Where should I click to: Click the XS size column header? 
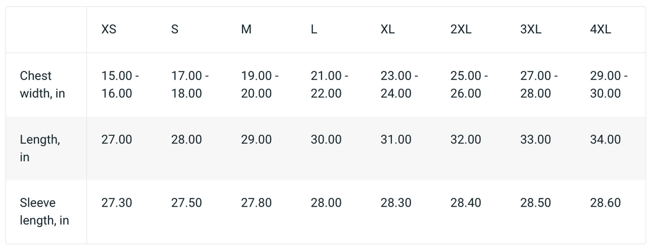click(109, 30)
